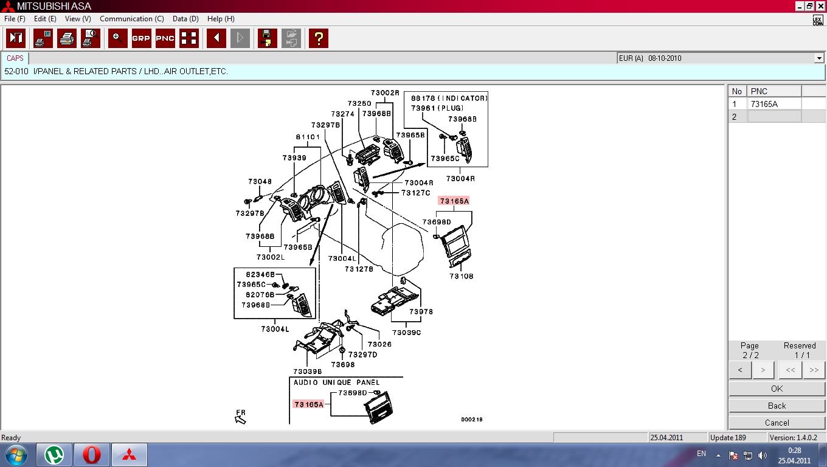Open help with question mark icon
The height and width of the screenshot is (467, 827).
tap(318, 38)
